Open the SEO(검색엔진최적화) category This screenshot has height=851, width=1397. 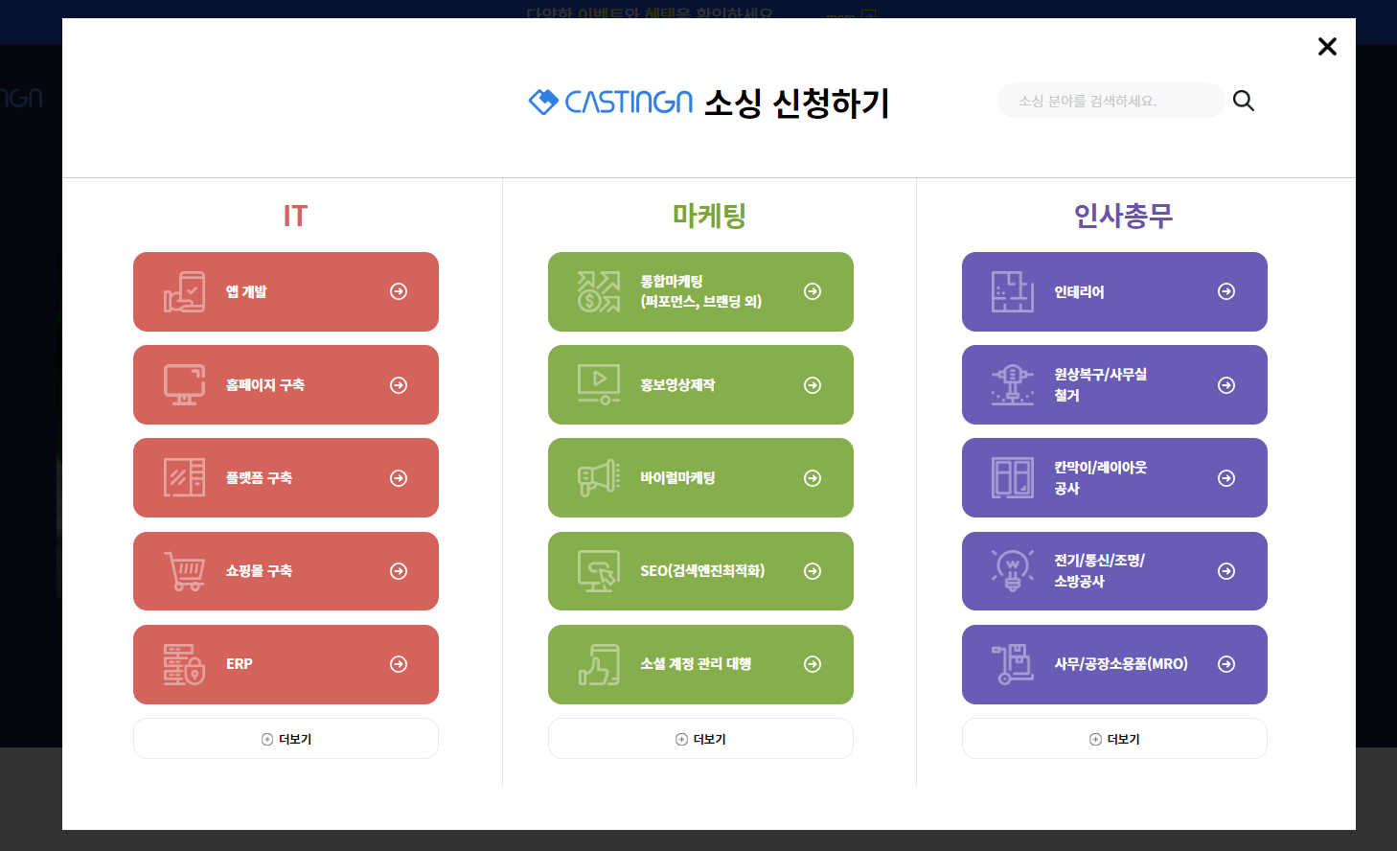click(700, 571)
